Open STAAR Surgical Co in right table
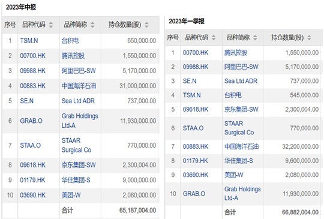Screen dimensions: 324x219 coord(239,128)
